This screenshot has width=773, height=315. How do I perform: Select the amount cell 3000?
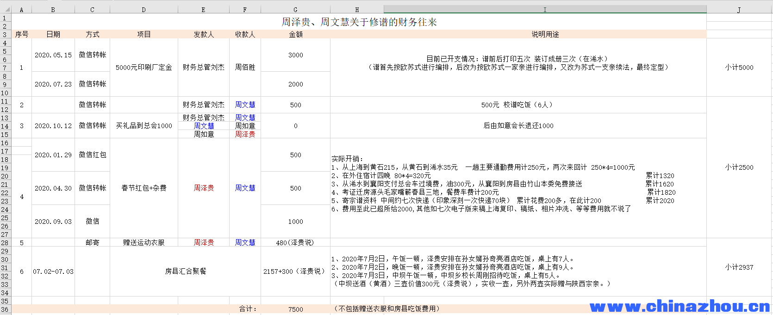[x=295, y=55]
